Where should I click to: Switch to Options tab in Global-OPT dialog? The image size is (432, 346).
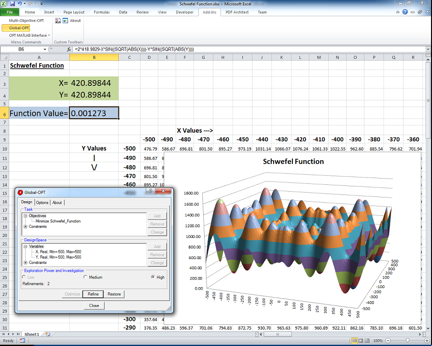(x=42, y=203)
